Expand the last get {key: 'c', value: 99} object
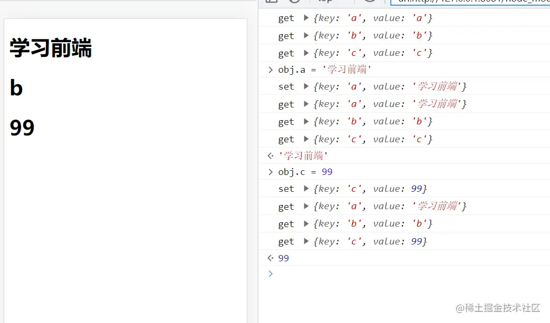The width and height of the screenshot is (550, 323). 305,241
